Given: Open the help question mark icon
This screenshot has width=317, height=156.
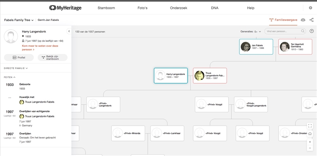Looking at the screenshot, I should [312, 31].
